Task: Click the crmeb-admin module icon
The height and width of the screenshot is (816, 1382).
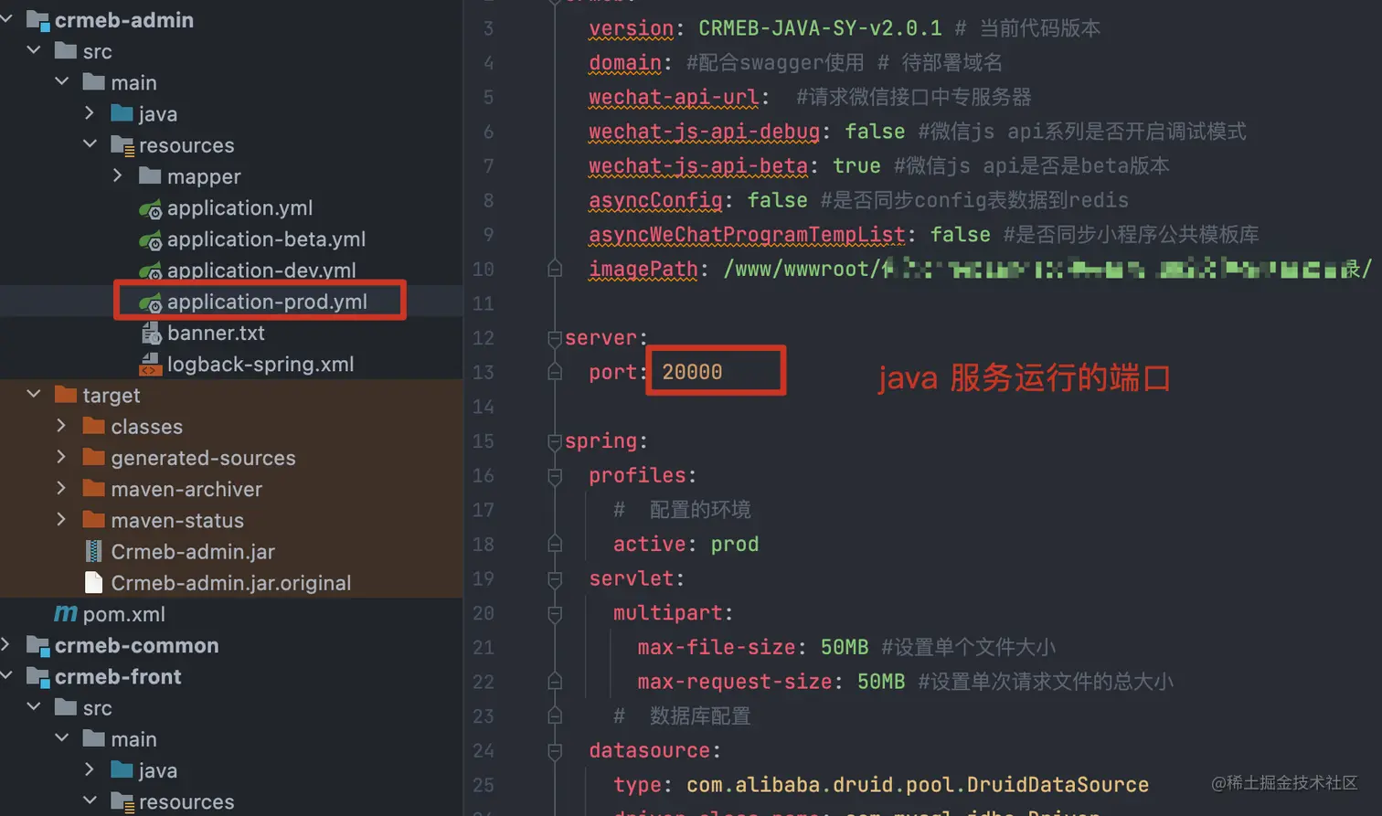Action: (37, 20)
